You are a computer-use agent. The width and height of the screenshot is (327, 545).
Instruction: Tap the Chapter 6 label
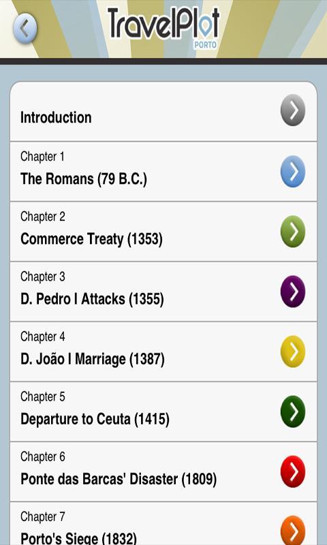pos(43,456)
